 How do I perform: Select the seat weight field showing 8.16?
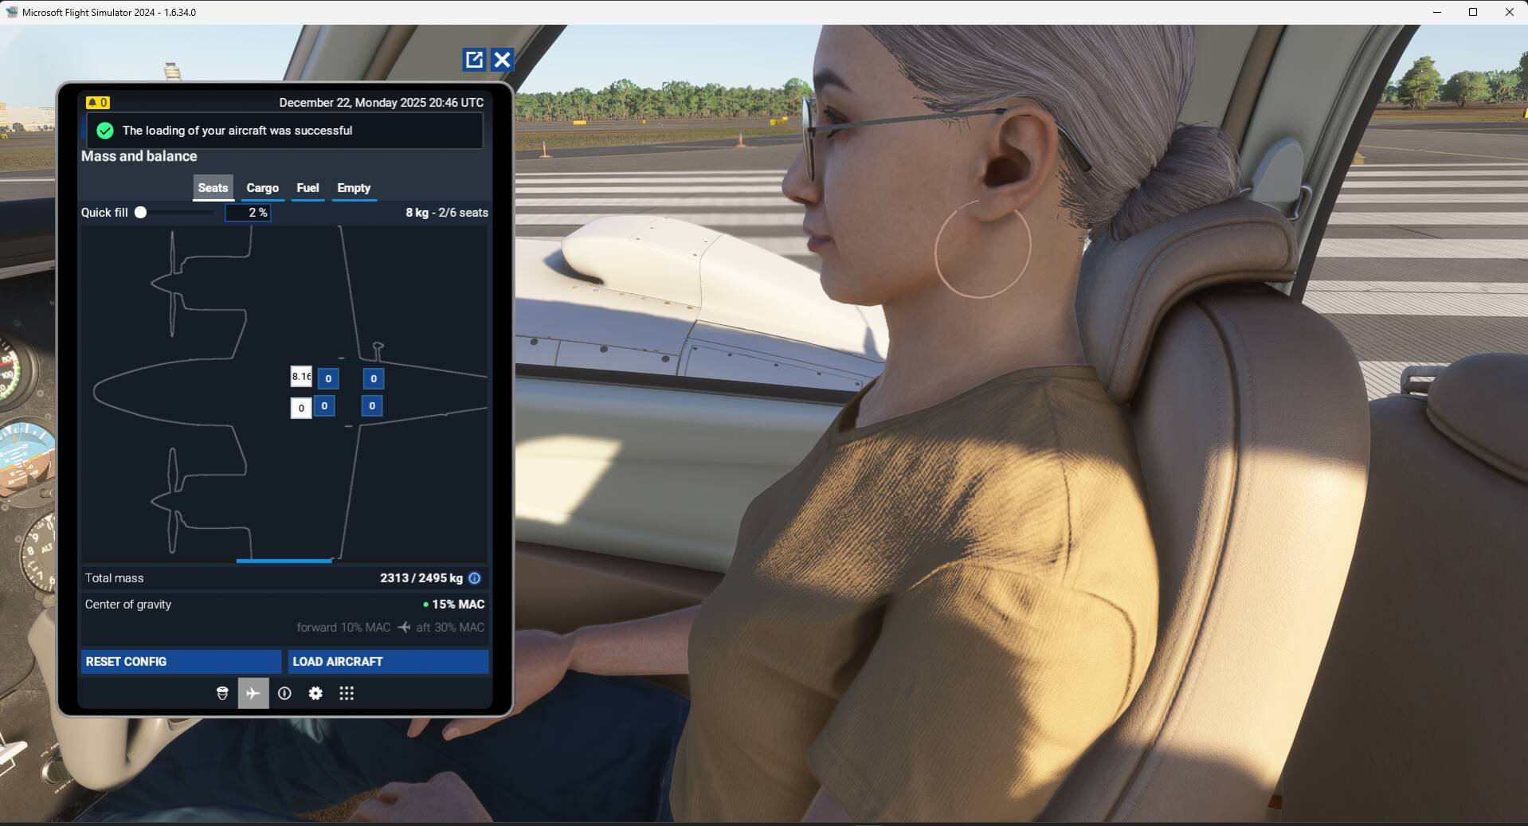[301, 377]
